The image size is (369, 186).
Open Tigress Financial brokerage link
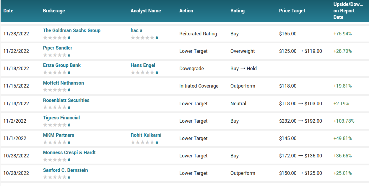[x=61, y=118]
